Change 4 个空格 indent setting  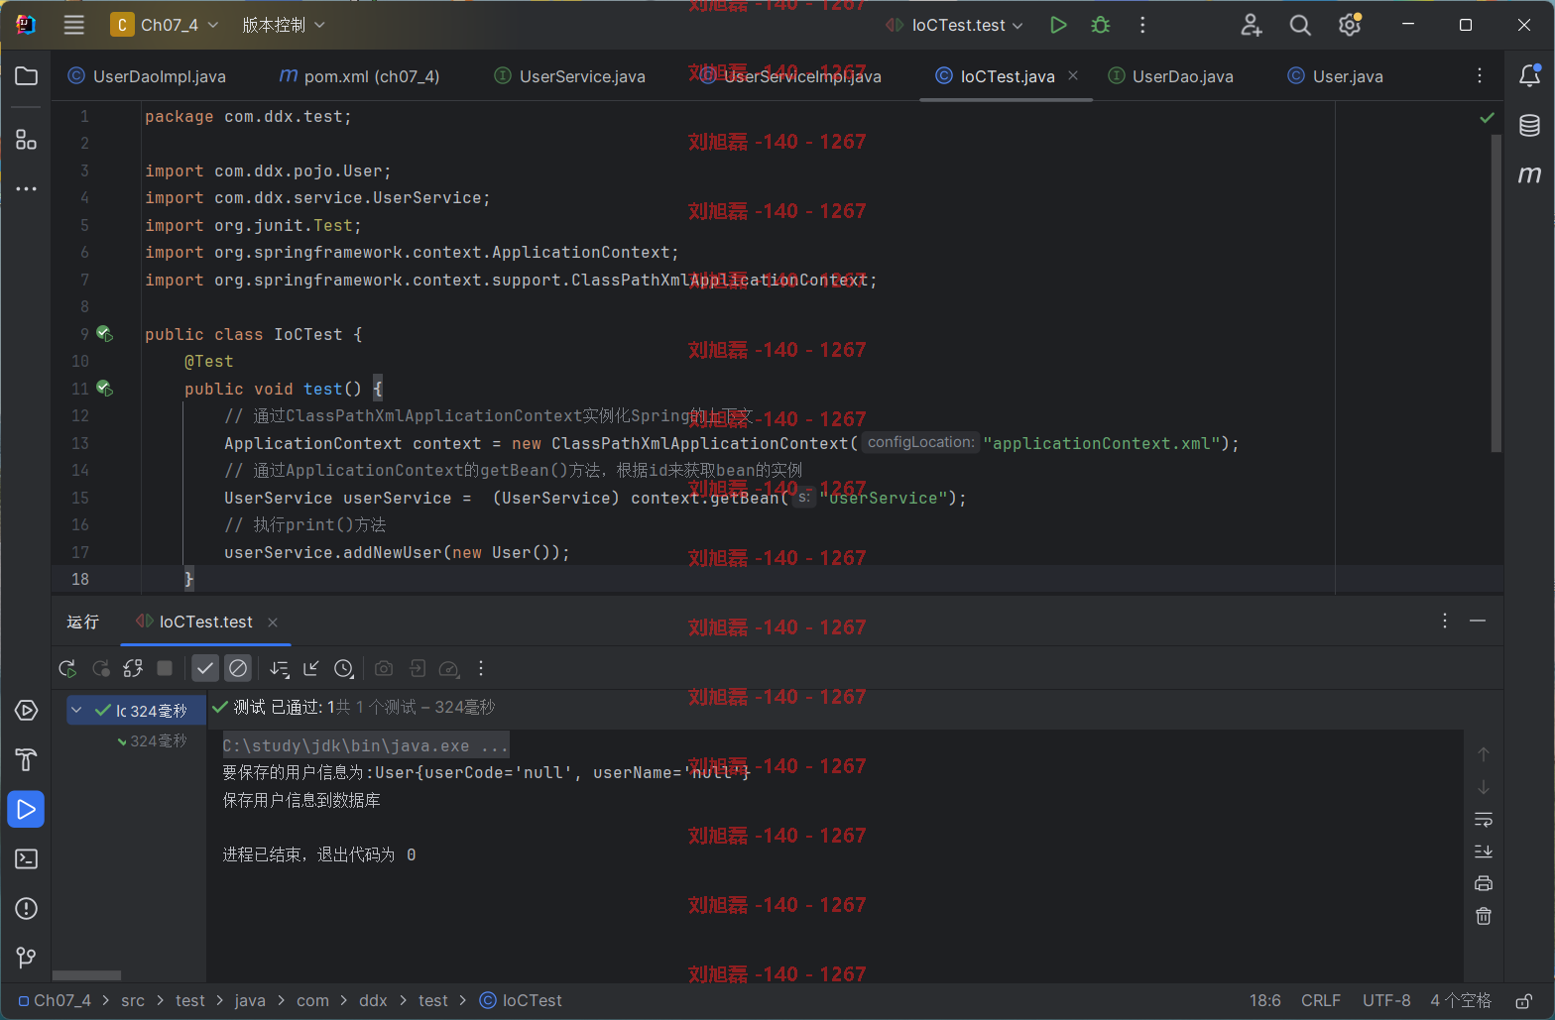(1461, 1001)
